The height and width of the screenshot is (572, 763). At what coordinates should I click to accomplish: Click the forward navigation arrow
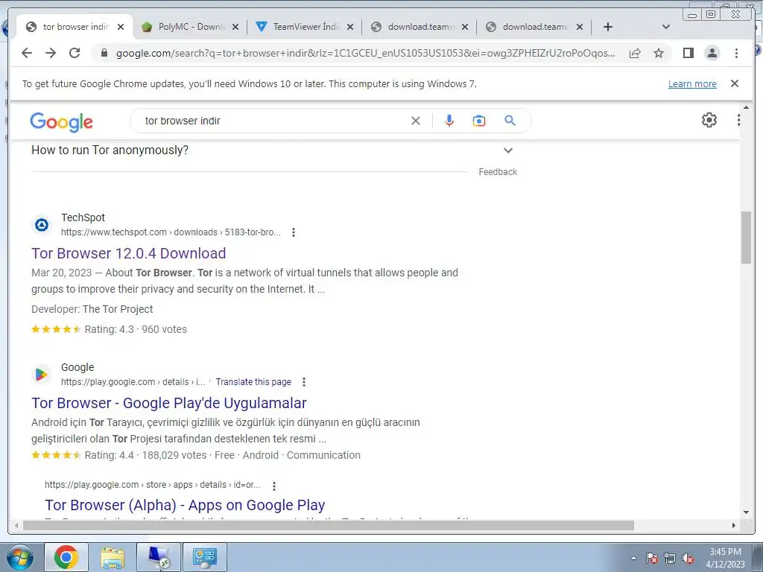(x=51, y=53)
